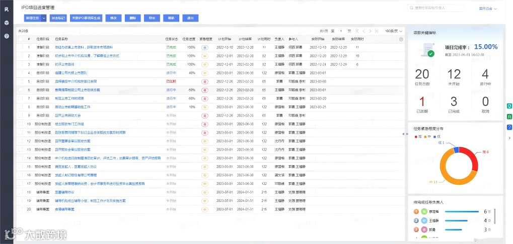The width and height of the screenshot is (513, 244).
Task: Click the green shield icon on right edge
Action: (x=509, y=106)
